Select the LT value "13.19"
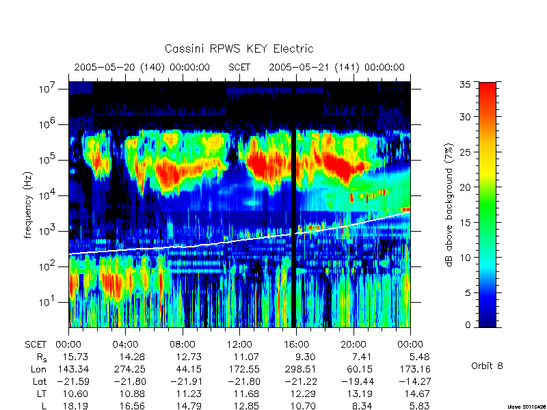This screenshot has width=547, height=410. pyautogui.click(x=360, y=394)
